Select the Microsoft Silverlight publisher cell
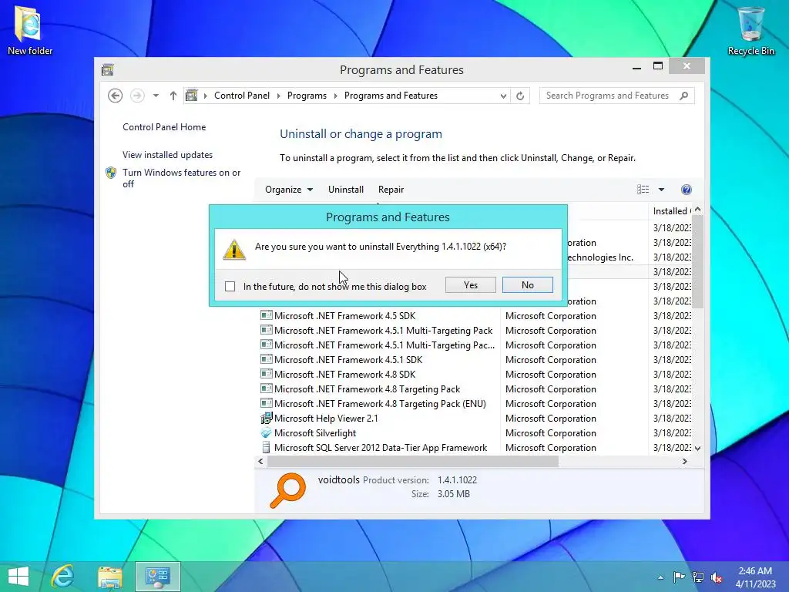Image resolution: width=789 pixels, height=592 pixels. [550, 433]
